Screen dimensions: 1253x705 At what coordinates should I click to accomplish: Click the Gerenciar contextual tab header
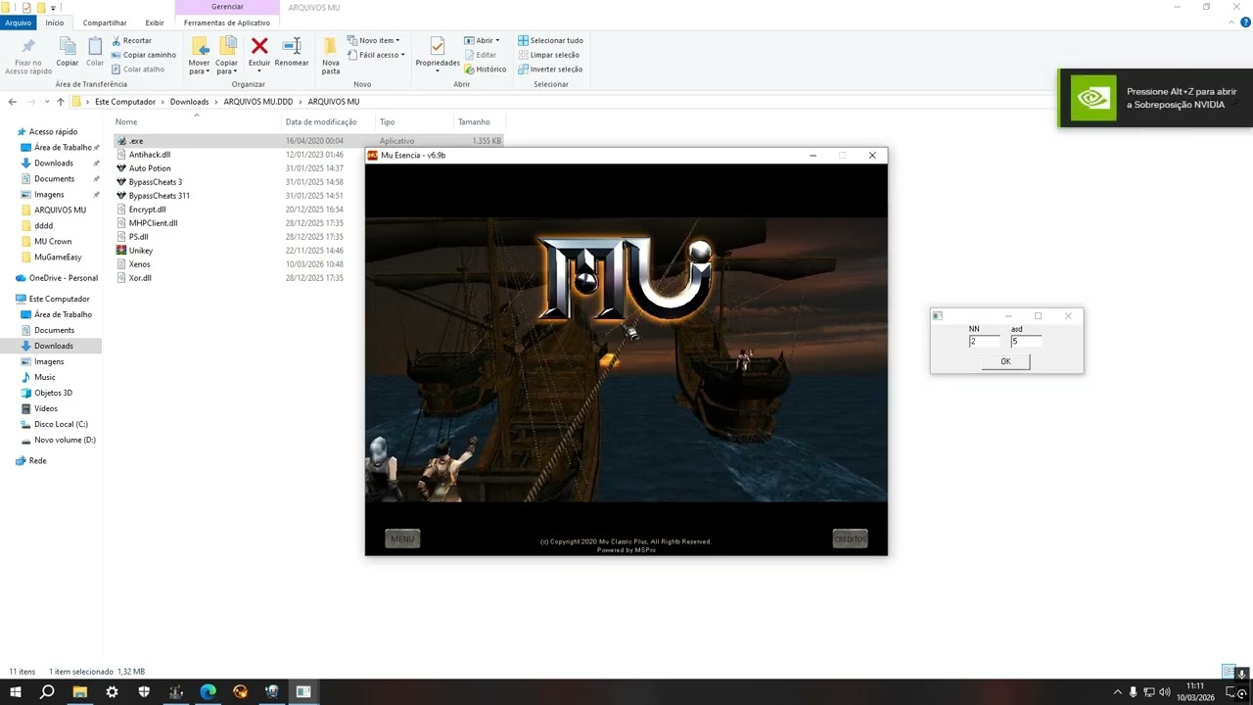pyautogui.click(x=227, y=7)
